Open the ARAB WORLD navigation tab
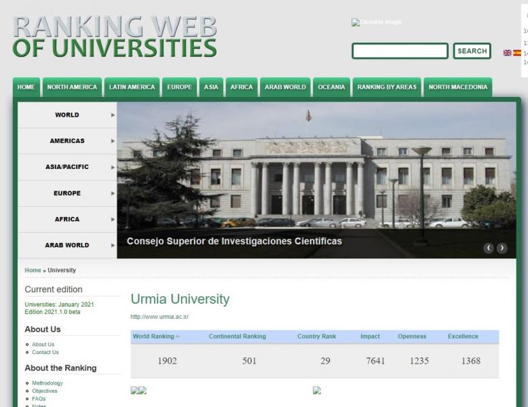 pyautogui.click(x=285, y=88)
